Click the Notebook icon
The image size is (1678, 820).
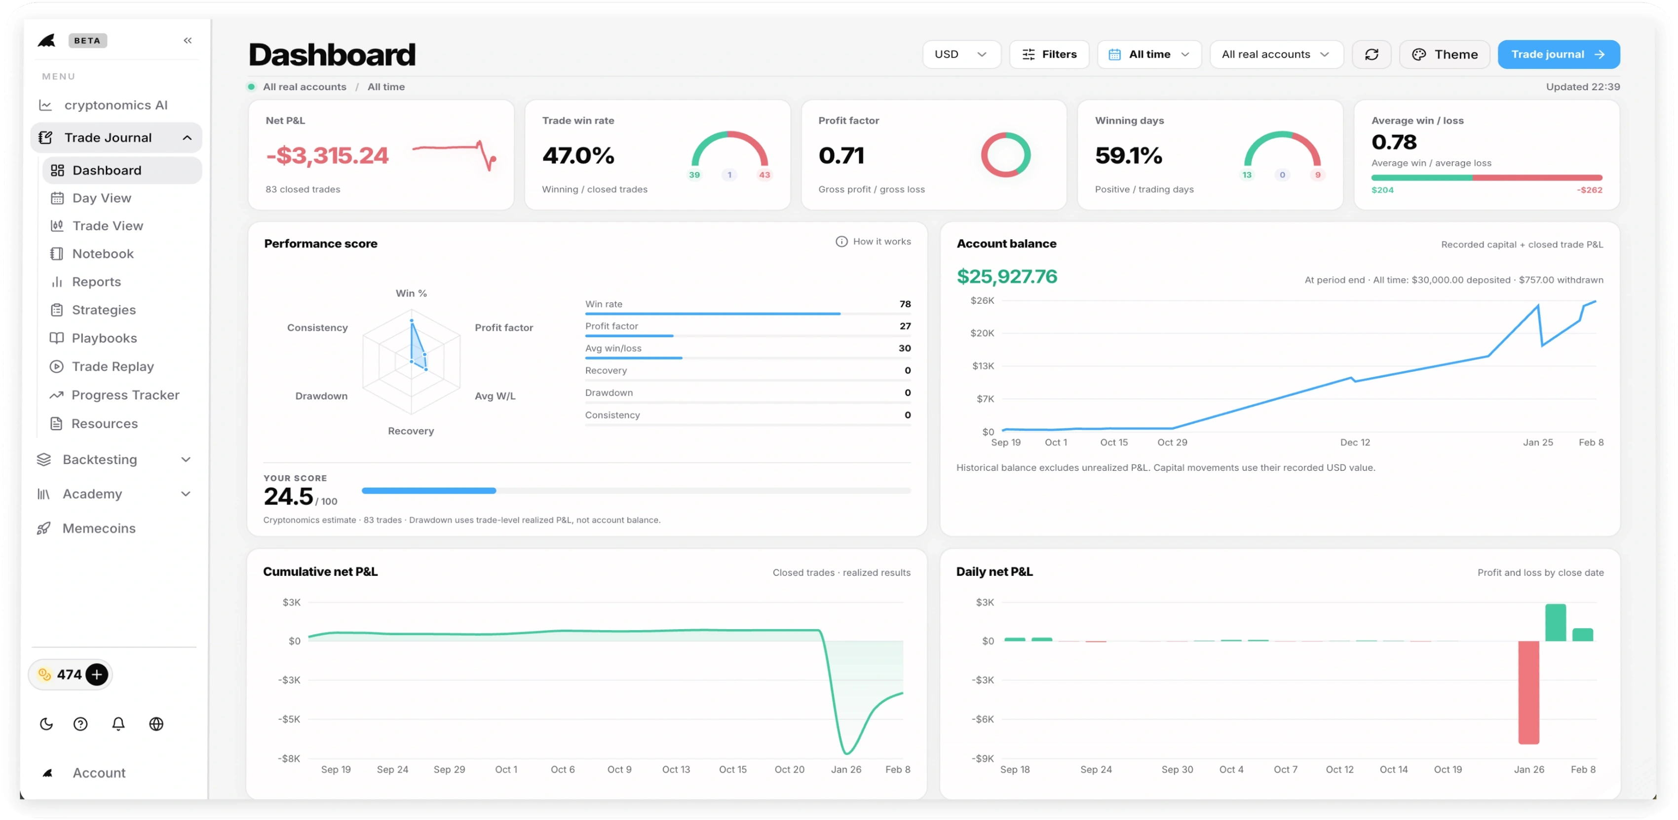pyautogui.click(x=57, y=254)
